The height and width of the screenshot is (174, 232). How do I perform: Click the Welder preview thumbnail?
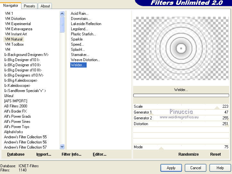click(x=181, y=48)
